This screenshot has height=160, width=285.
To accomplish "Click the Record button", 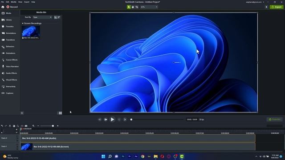I will [x=12, y=7].
